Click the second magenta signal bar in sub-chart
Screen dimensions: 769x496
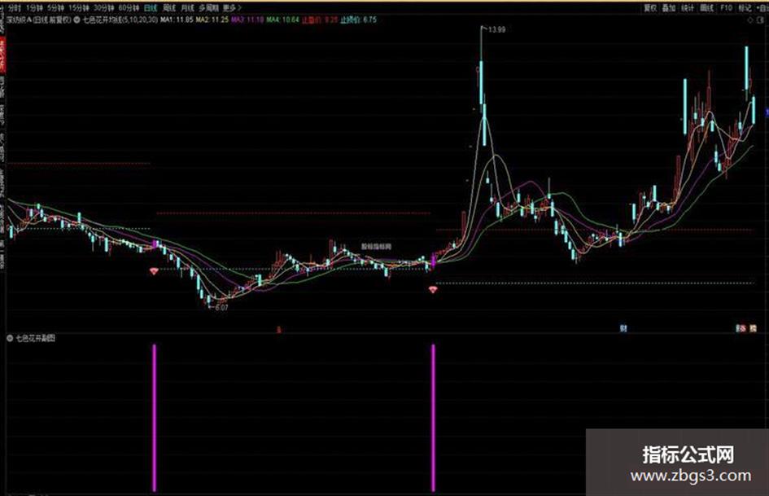(x=433, y=418)
